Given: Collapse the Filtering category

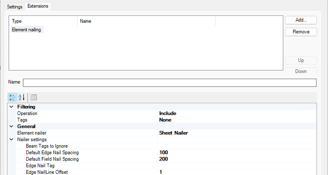Looking at the screenshot, I should 11,107.
